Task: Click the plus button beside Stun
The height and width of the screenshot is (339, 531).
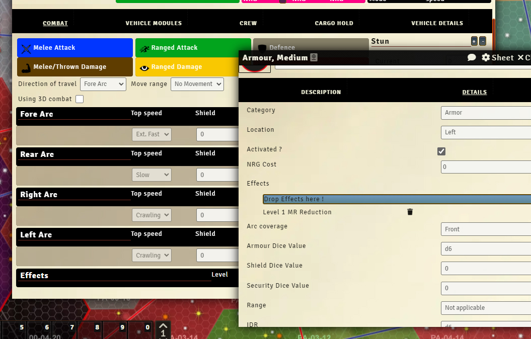Action: click(474, 41)
